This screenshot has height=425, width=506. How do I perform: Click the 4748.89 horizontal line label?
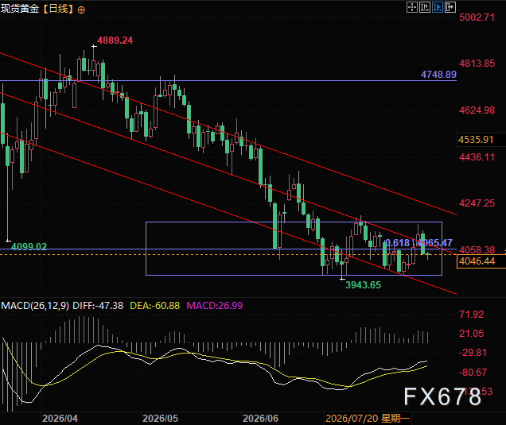point(438,75)
